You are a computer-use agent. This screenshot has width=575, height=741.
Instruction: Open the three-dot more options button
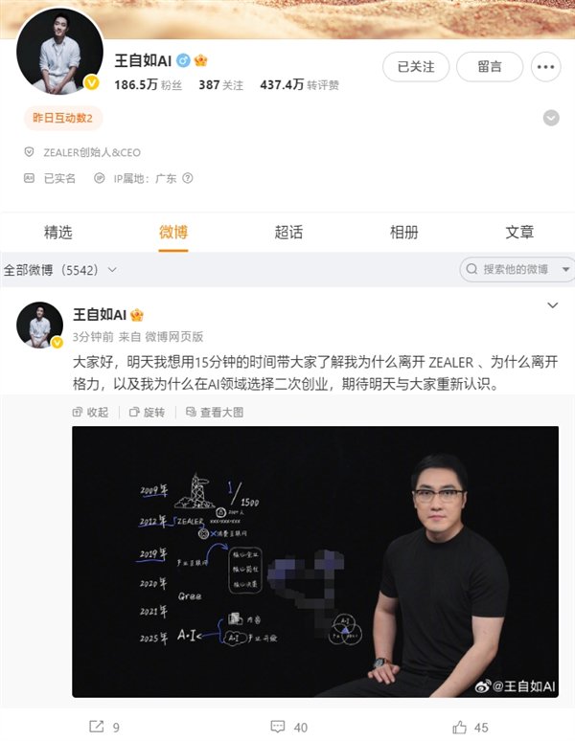point(545,67)
